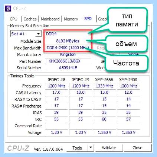The image size is (157, 157).
Task: Click the Max Bandwidth label
Action: click(x=28, y=48)
